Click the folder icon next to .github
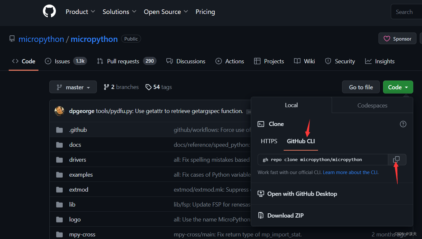 click(x=59, y=130)
